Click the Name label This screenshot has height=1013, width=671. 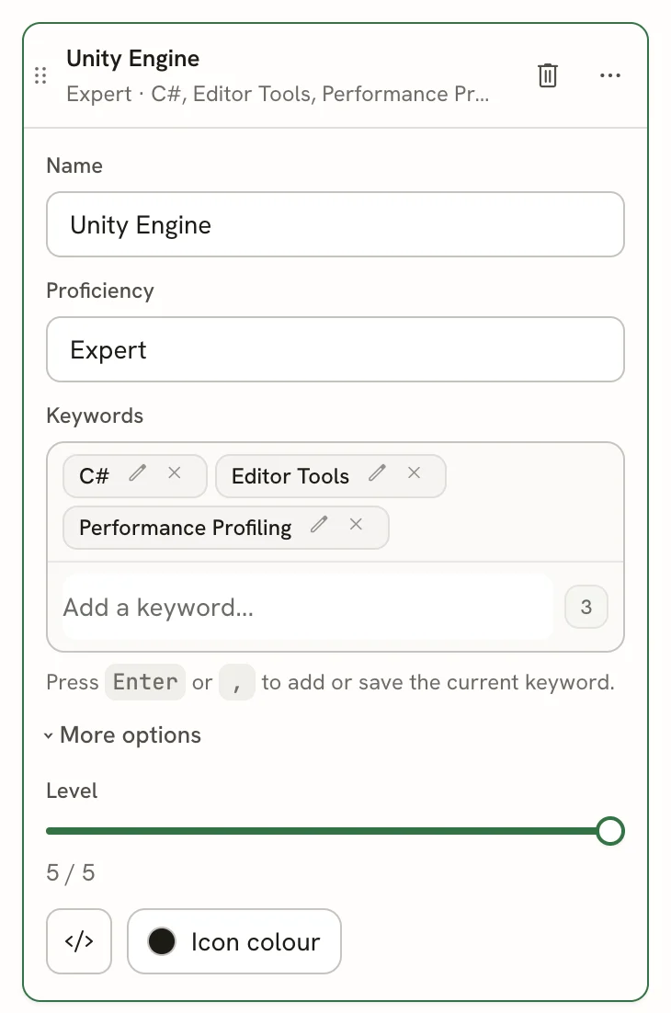click(74, 166)
